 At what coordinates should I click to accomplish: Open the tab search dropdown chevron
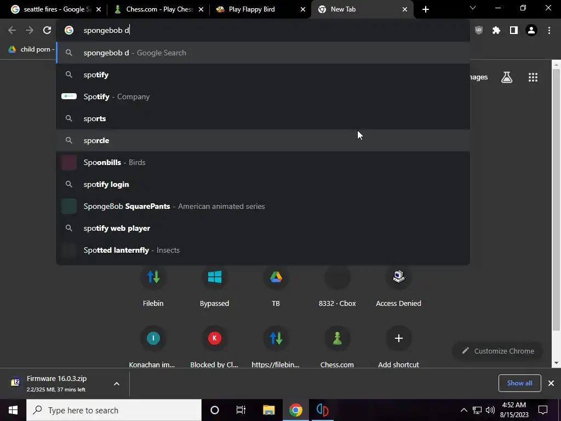pos(473,8)
